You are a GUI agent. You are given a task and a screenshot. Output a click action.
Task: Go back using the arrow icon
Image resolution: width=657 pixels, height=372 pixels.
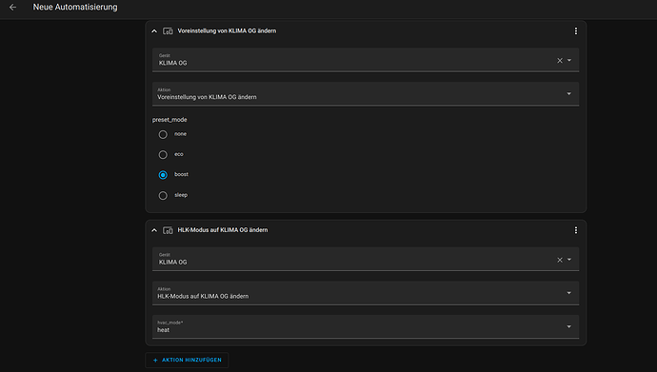pos(12,7)
